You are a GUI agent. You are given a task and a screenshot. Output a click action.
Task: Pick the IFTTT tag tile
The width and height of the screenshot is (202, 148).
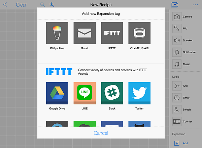coord(112,33)
